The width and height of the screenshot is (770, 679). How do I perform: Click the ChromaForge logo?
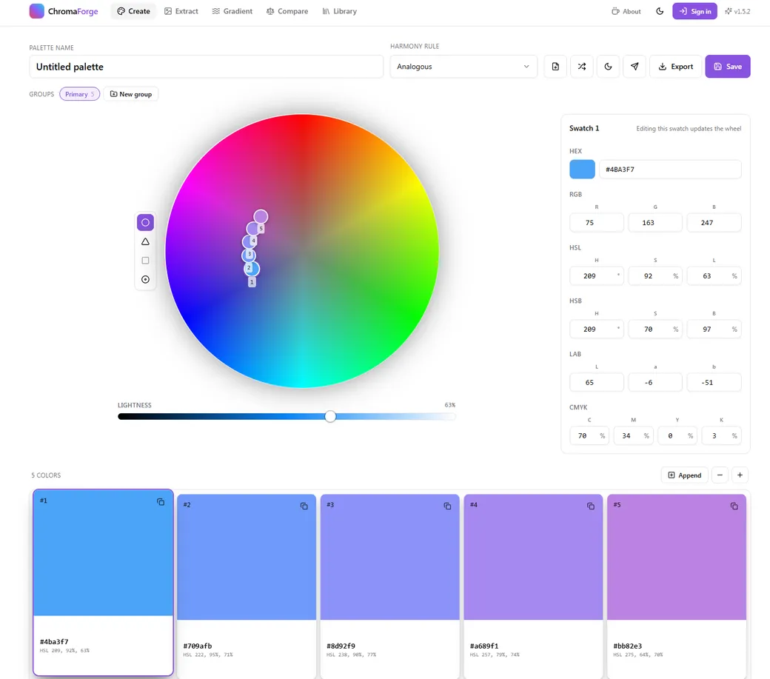click(x=64, y=11)
